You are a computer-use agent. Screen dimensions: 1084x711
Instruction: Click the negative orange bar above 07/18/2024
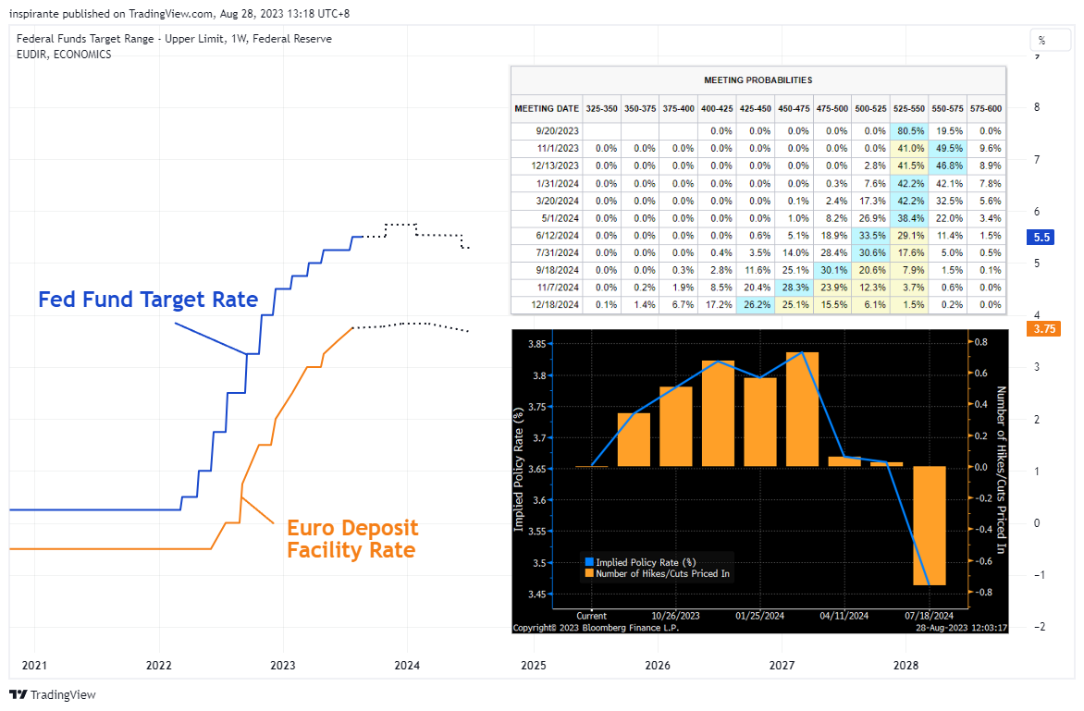tap(930, 526)
